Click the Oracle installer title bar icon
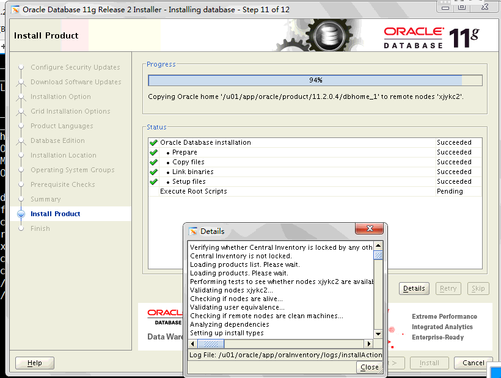This screenshot has width=501, height=378. coord(15,9)
